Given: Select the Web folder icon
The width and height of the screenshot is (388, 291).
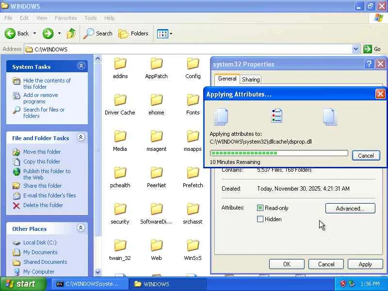Looking at the screenshot, I should (x=156, y=246).
